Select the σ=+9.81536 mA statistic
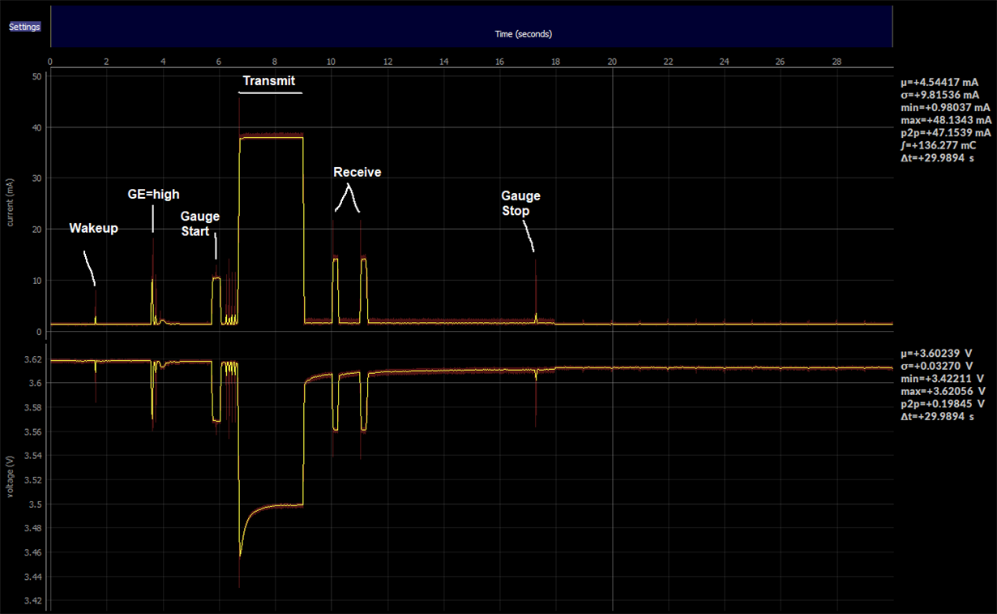The image size is (997, 614). pos(939,94)
